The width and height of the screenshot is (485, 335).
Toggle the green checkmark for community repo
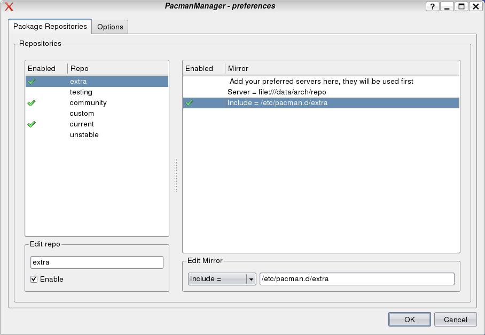pos(32,103)
